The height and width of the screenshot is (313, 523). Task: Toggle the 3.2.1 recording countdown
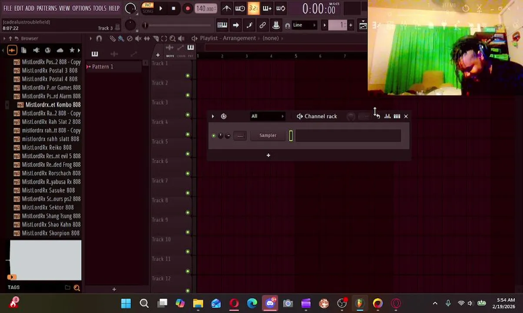pos(254,8)
